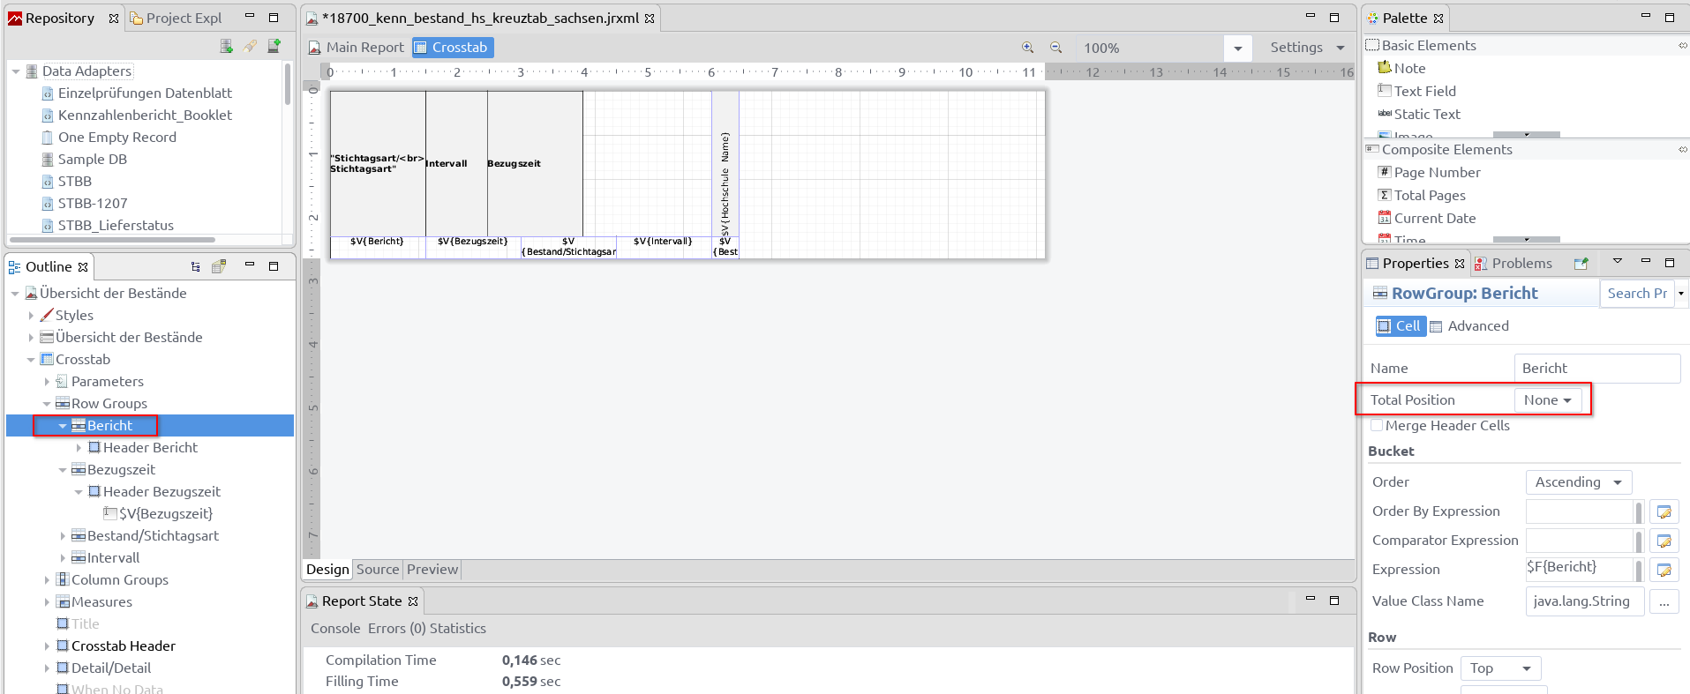Select the Crosstab tab button
Viewport: 1690px width, 694px height.
[452, 48]
